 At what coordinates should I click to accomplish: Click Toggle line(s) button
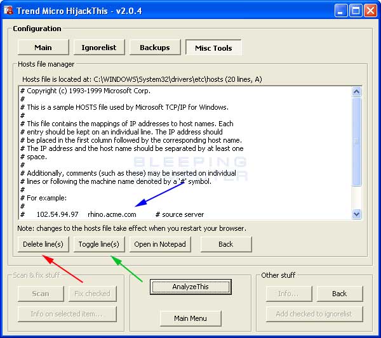pyautogui.click(x=99, y=244)
